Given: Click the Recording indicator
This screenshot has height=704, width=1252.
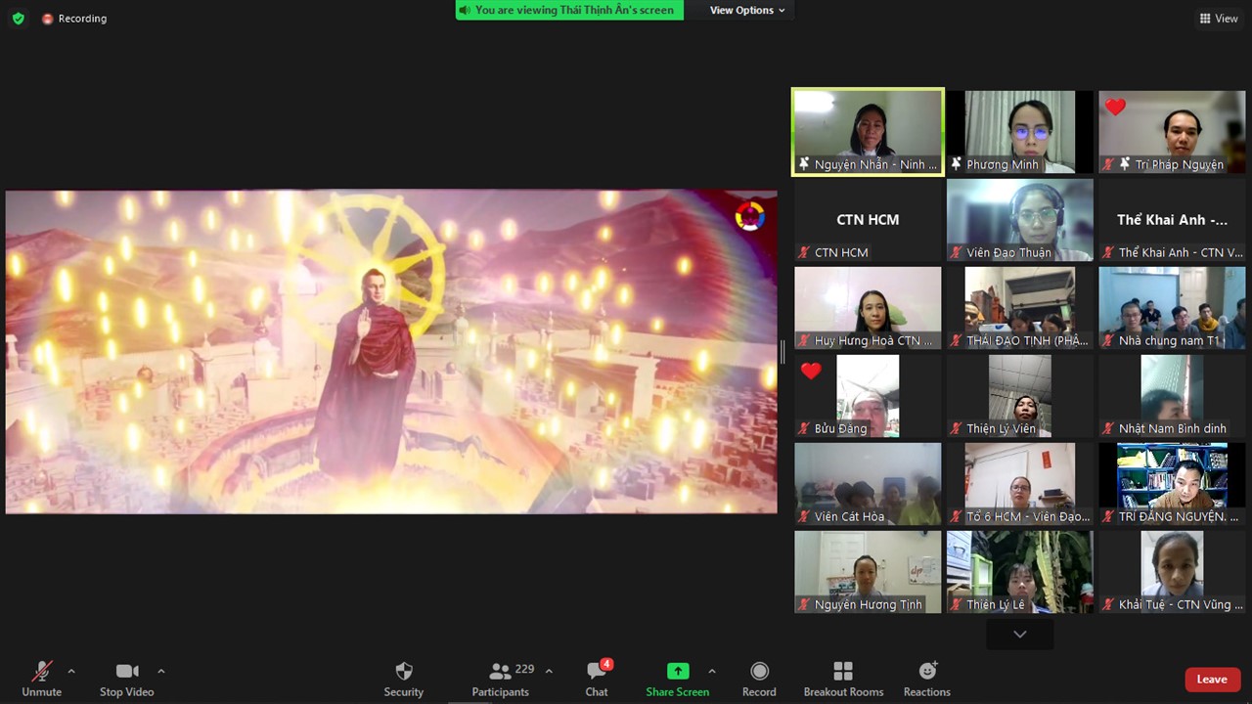Looking at the screenshot, I should pos(74,19).
